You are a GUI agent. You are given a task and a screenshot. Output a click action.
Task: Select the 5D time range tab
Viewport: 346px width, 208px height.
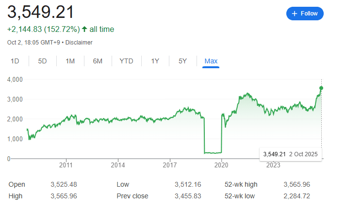(42, 61)
